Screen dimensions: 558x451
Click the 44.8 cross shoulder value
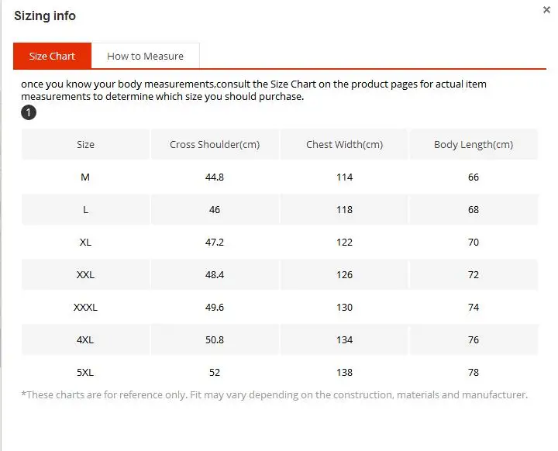[215, 177]
